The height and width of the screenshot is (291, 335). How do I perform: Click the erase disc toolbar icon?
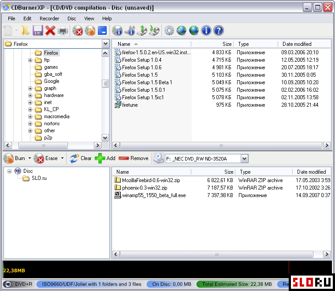78,30
